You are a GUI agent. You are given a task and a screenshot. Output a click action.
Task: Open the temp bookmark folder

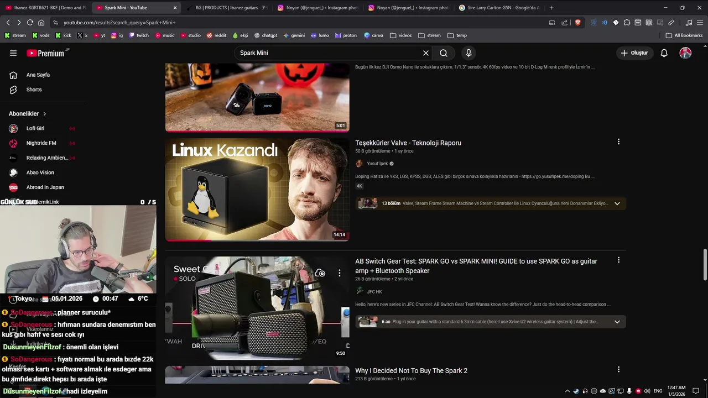click(457, 35)
